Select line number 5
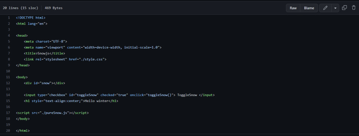The width and height of the screenshot is (359, 136). [9, 41]
